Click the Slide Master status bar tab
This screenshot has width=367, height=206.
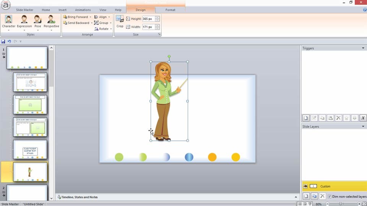[x=10, y=204]
